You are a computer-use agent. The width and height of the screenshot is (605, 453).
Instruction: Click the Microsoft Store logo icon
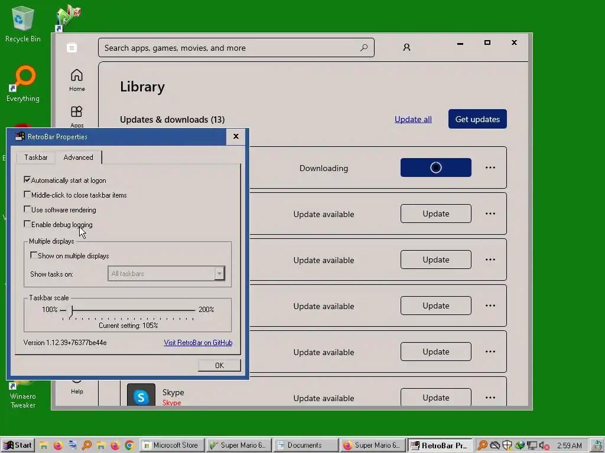(71, 47)
